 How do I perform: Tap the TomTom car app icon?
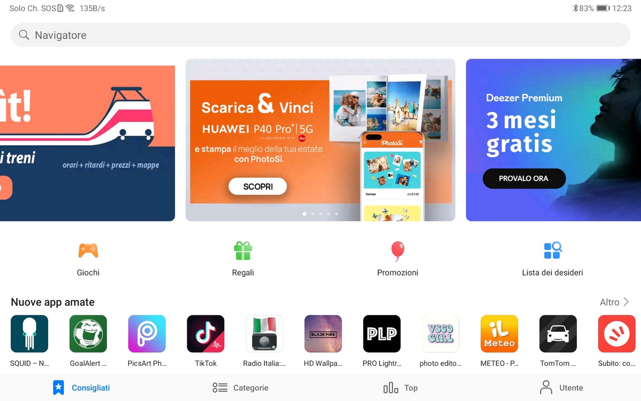(x=558, y=334)
